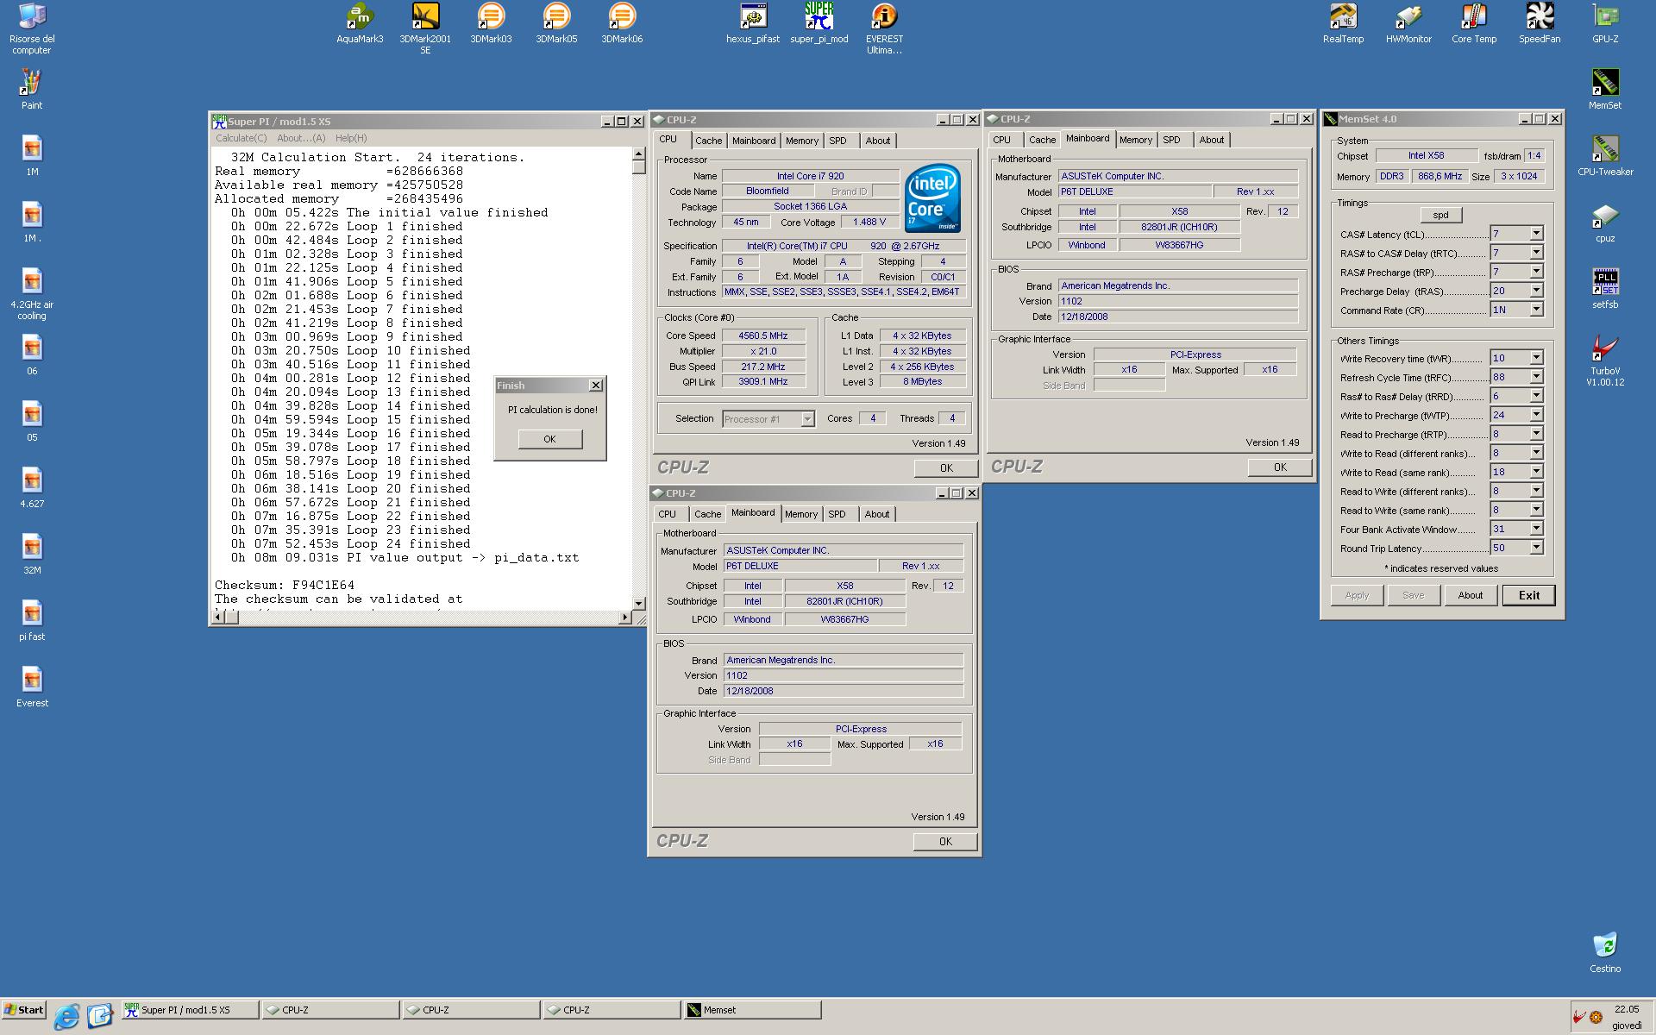Click the About button in MemSet
The image size is (1656, 1035).
[1470, 595]
